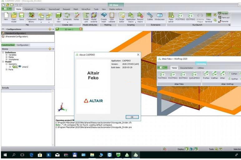Switch to the Configuration tab
The image size is (241, 160).
tap(22, 45)
